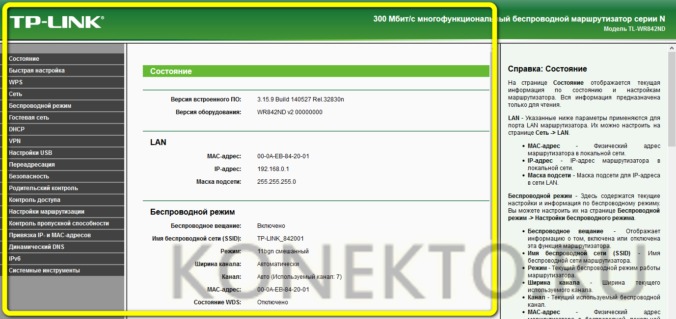The image size is (676, 319).
Task: Select DHCP in the sidebar
Action: tap(62, 129)
